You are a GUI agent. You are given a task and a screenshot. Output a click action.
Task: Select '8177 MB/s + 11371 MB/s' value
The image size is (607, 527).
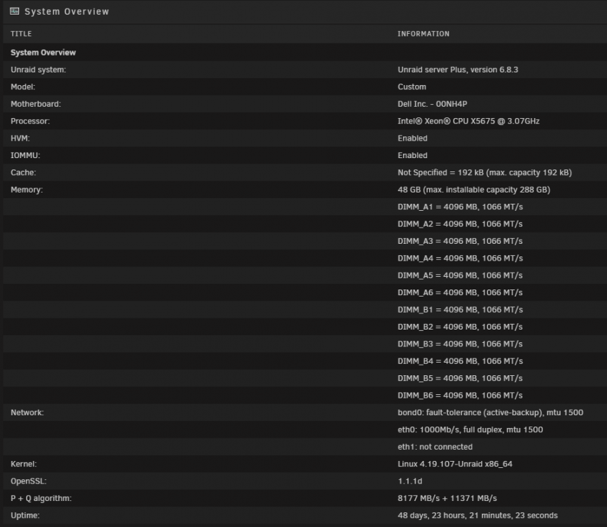[x=447, y=498]
